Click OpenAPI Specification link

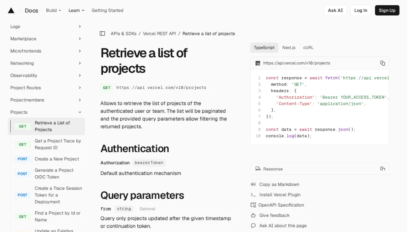pyautogui.click(x=281, y=205)
